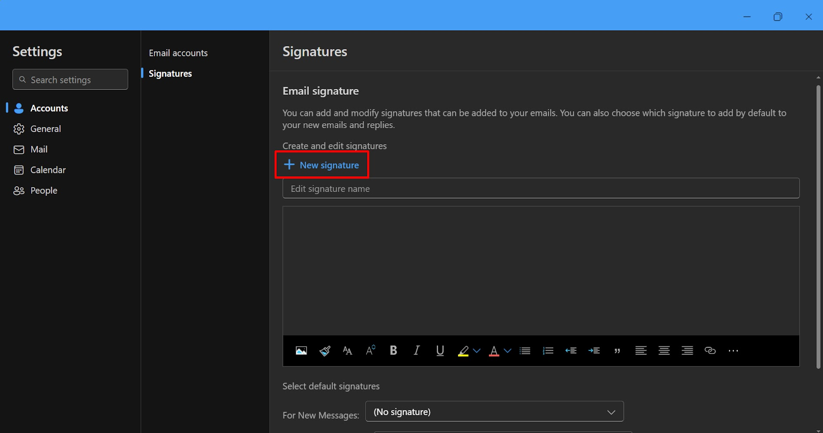Expand the font color options arrow

508,351
